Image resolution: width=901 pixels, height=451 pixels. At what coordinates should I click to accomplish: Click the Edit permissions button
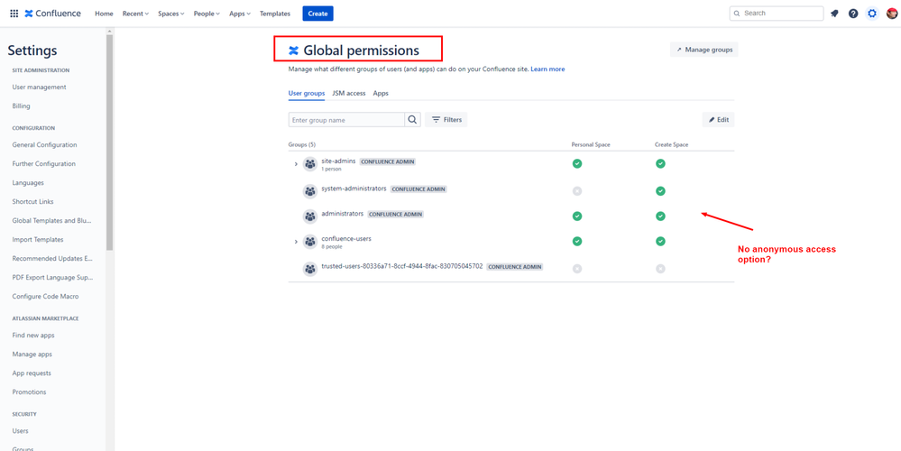pyautogui.click(x=718, y=119)
